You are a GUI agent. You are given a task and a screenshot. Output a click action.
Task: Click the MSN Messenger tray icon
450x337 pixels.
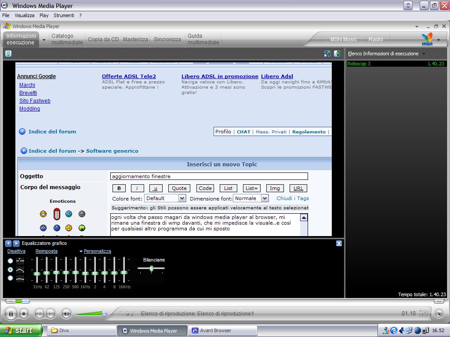pos(386,331)
